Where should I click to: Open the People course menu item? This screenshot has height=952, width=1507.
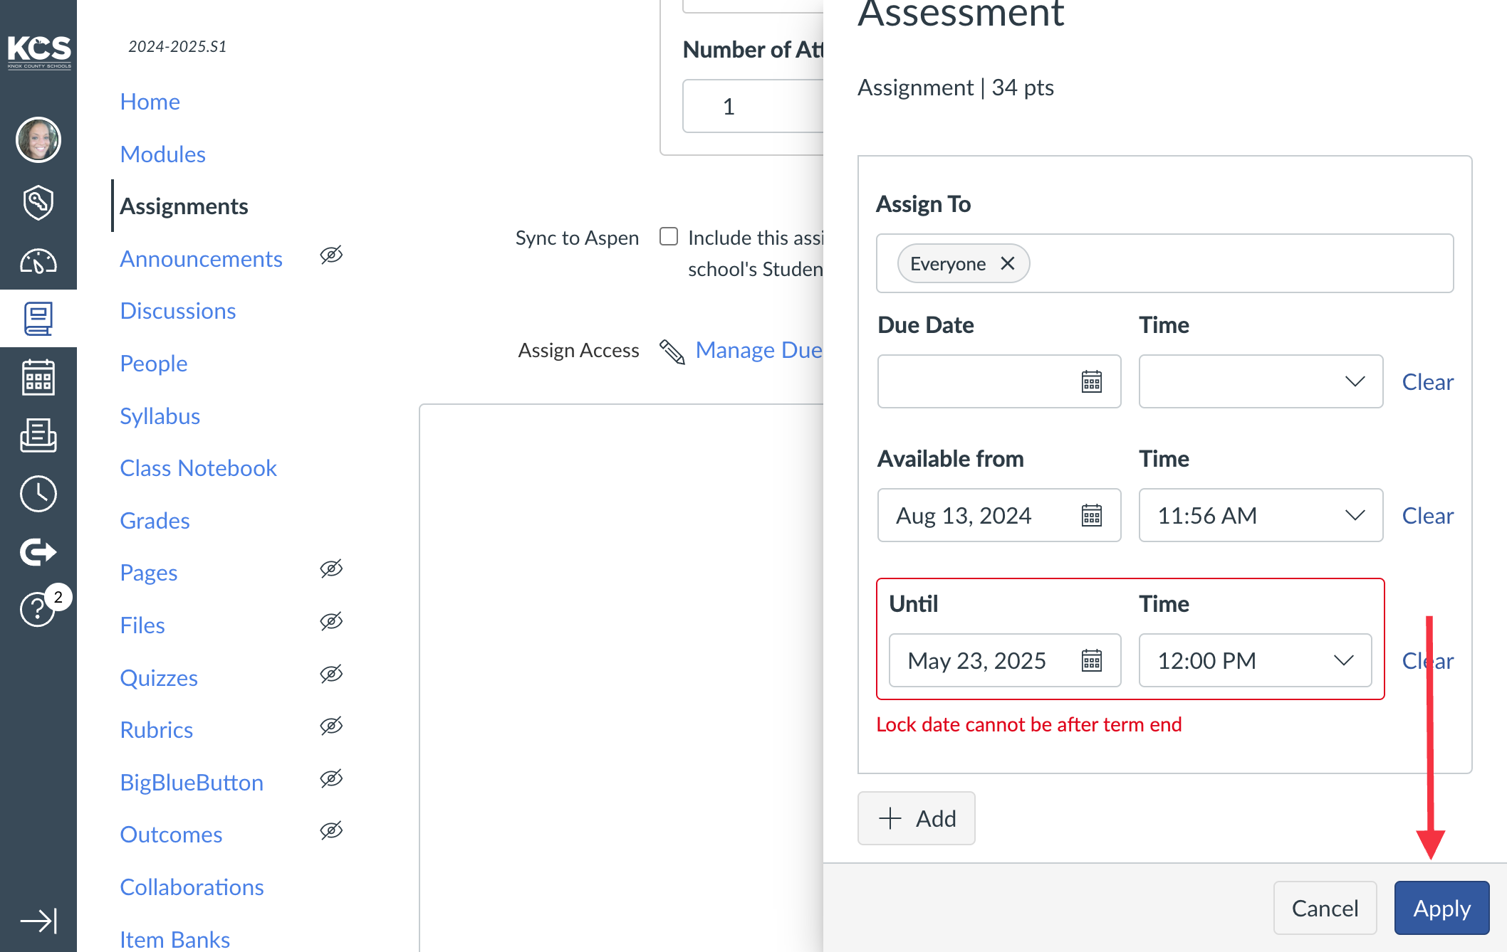(x=153, y=364)
